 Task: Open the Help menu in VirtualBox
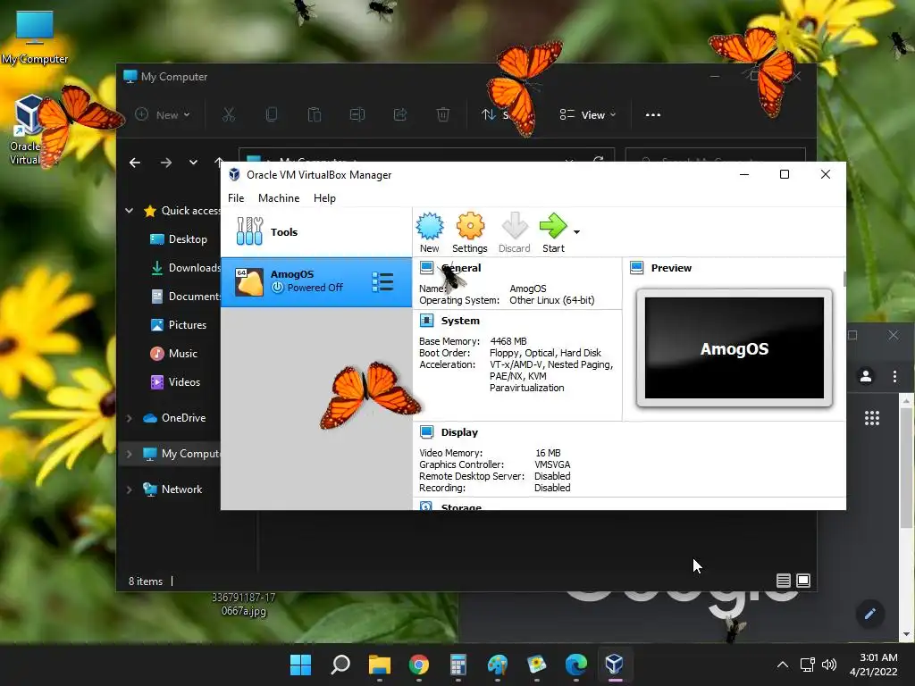(324, 198)
